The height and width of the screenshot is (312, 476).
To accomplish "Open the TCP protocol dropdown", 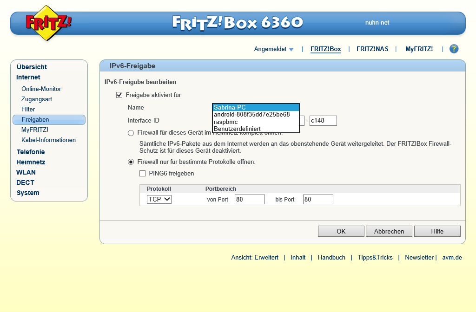I will 159,199.
